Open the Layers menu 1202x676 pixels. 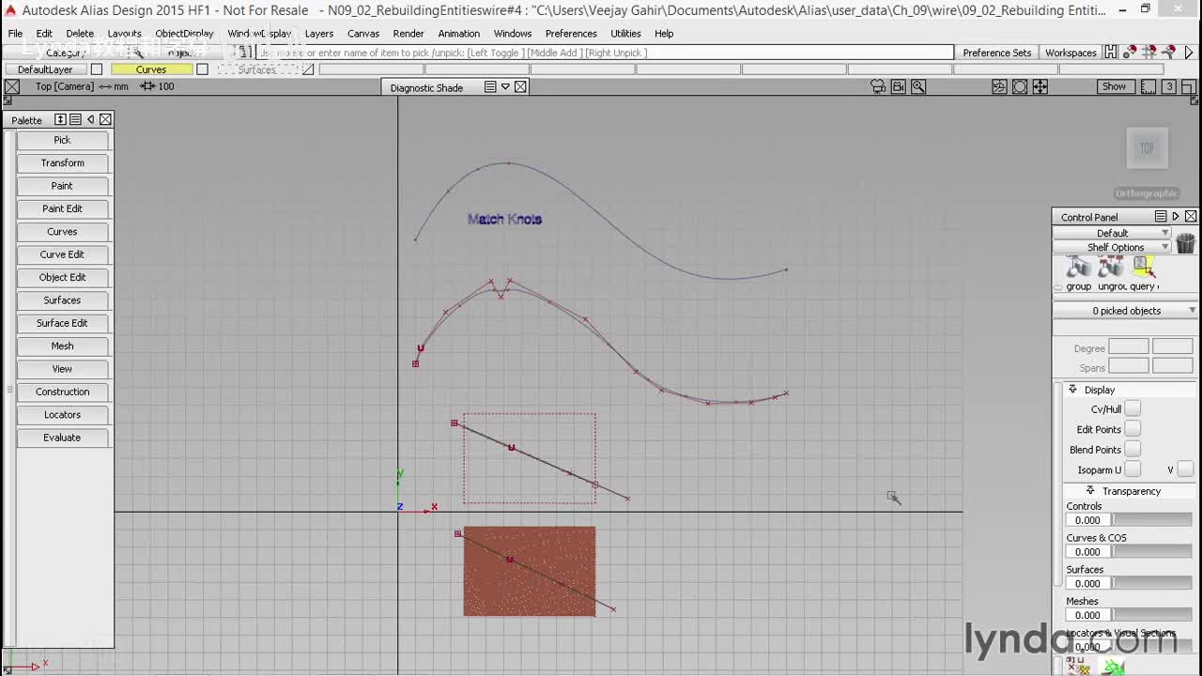tap(319, 33)
